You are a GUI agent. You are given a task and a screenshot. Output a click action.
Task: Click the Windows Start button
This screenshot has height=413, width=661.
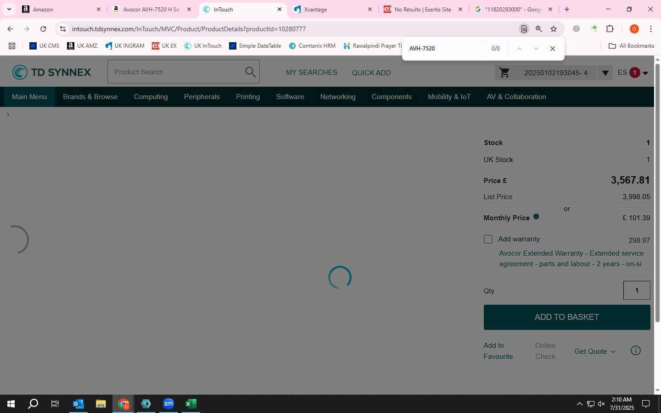tap(11, 404)
